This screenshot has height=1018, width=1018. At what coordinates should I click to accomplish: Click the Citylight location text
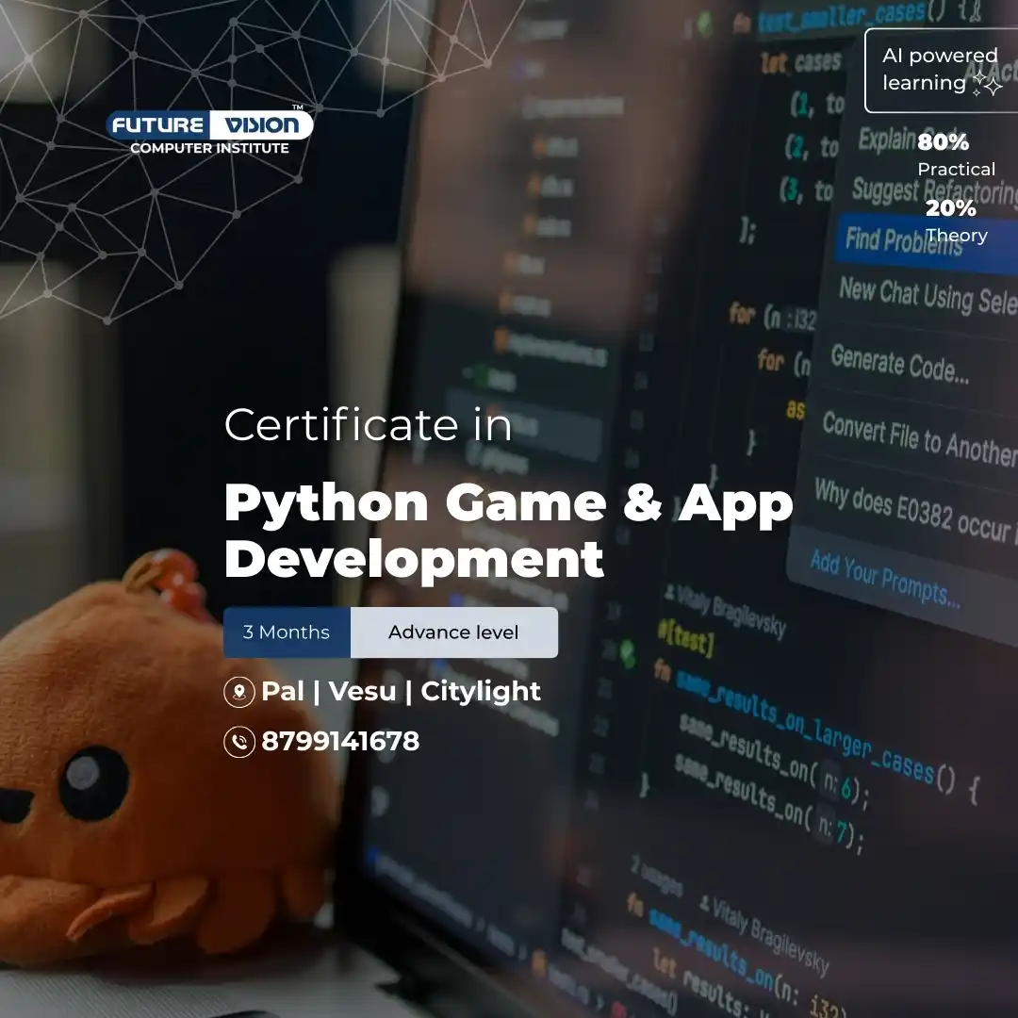point(481,692)
